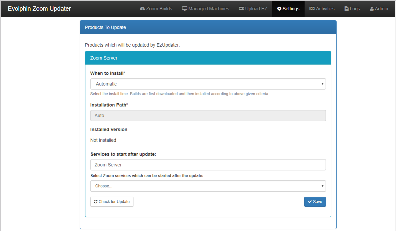Click 'Select Zoom services which can be started' label
Image resolution: width=396 pixels, height=231 pixels.
(x=147, y=176)
